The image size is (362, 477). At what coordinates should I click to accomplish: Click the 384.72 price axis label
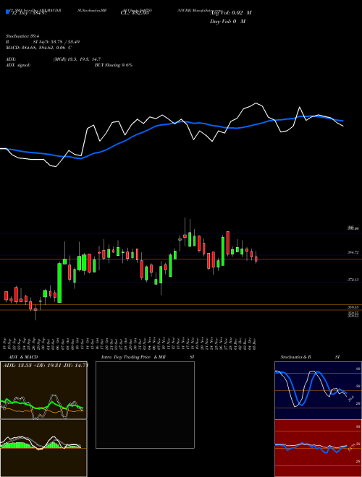tap(353, 252)
